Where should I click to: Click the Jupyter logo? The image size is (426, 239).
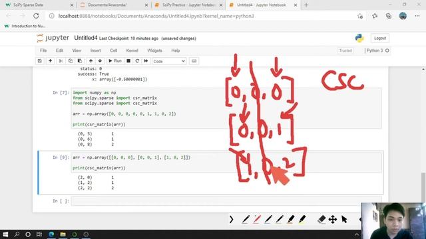click(x=53, y=38)
